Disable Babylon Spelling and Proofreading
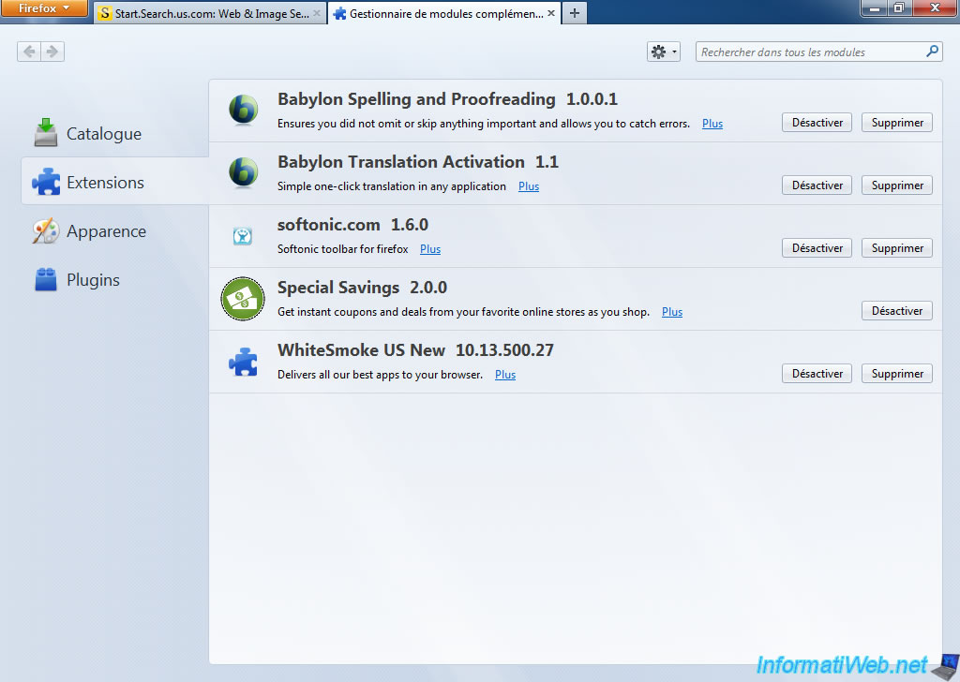This screenshot has height=682, width=960. [x=817, y=123]
